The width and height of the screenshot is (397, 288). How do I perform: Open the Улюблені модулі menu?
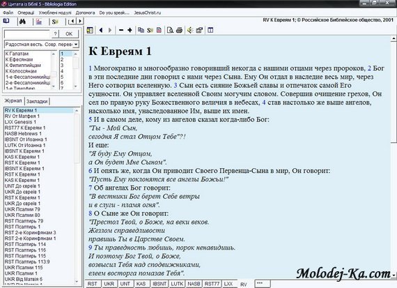click(x=55, y=13)
